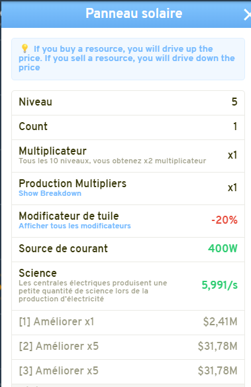The height and width of the screenshot is (387, 251).
Task: Click the Science production row
Action: [128, 286]
